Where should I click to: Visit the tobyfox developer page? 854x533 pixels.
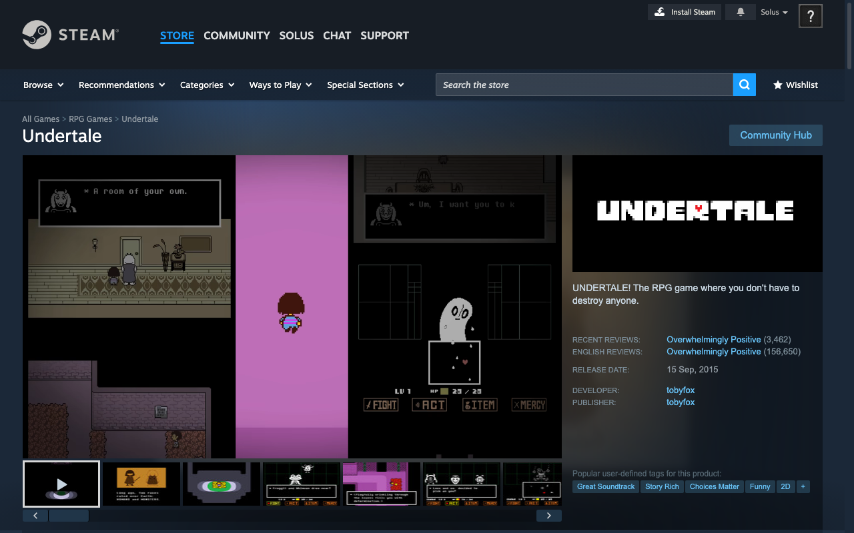680,390
